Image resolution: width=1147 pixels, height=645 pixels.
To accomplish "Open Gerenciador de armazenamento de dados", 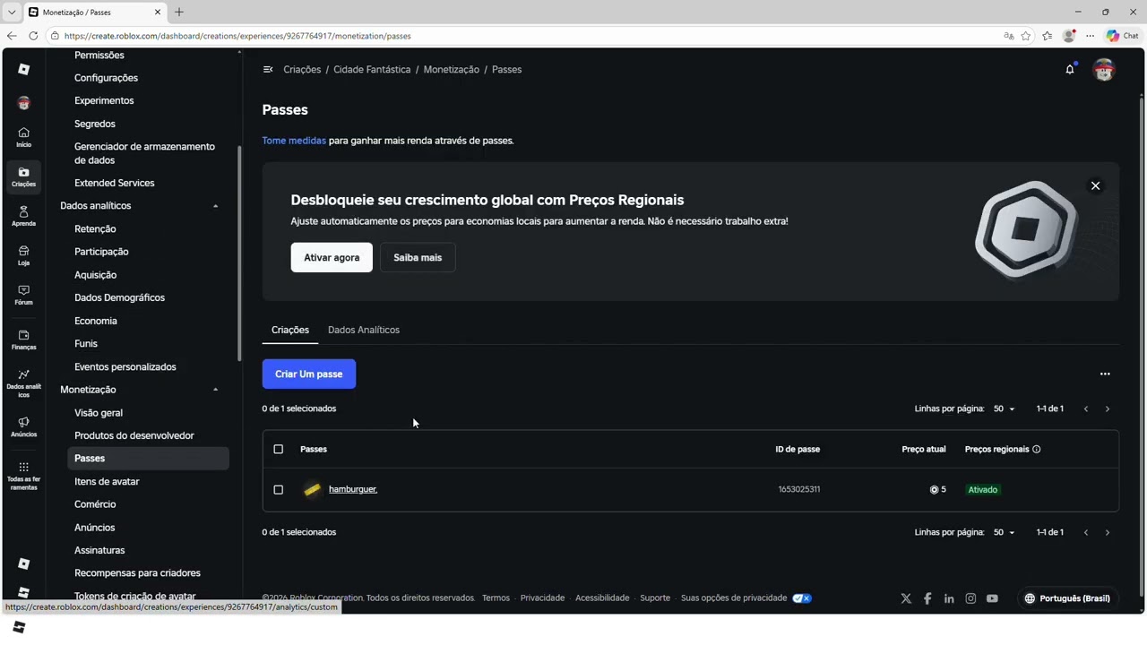I will coord(144,153).
